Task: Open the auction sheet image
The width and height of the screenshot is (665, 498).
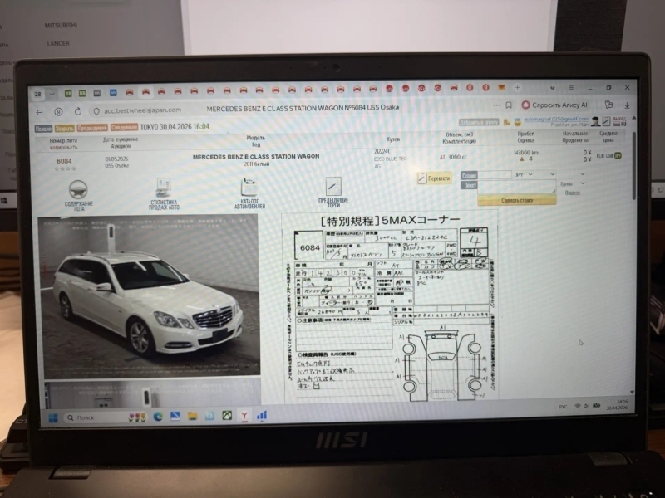Action: [x=389, y=308]
